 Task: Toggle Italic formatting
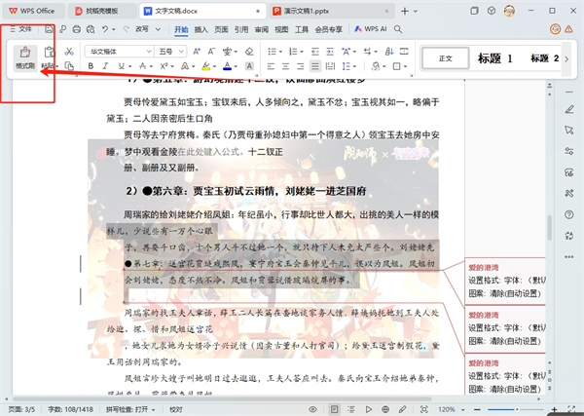105,66
